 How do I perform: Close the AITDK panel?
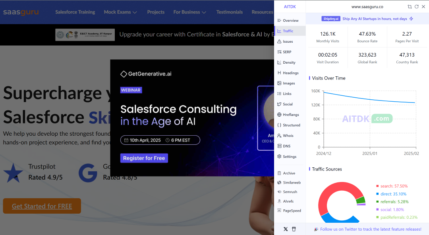tap(423, 7)
